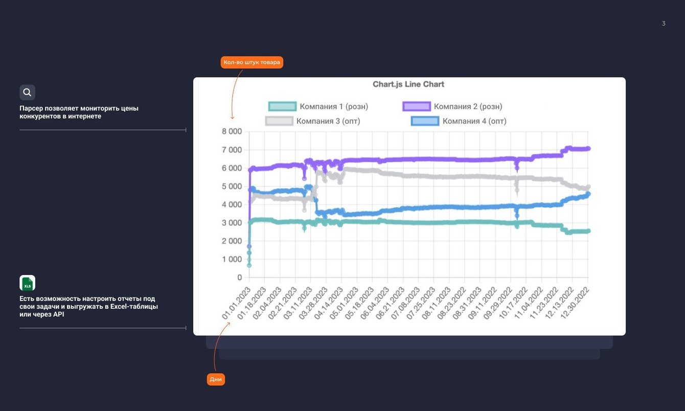Toggle Компания 1 (розн) legend swatch
The height and width of the screenshot is (411, 685).
coord(283,106)
